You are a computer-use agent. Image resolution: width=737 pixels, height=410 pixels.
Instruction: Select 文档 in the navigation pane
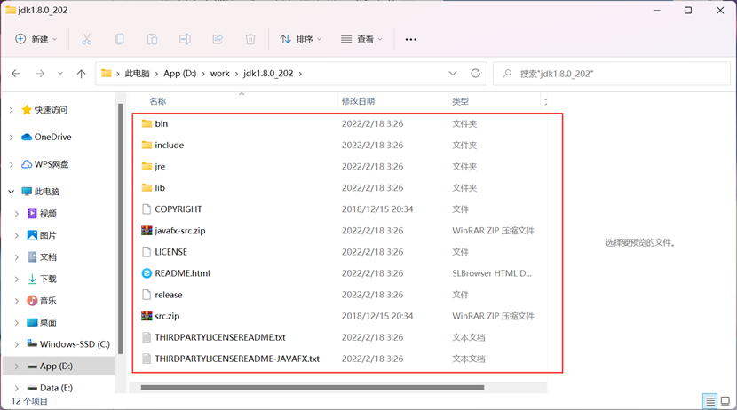[48, 256]
